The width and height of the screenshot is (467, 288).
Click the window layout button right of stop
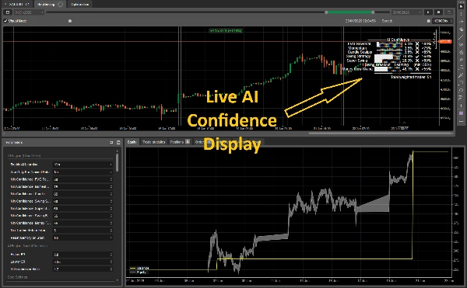tap(448, 12)
